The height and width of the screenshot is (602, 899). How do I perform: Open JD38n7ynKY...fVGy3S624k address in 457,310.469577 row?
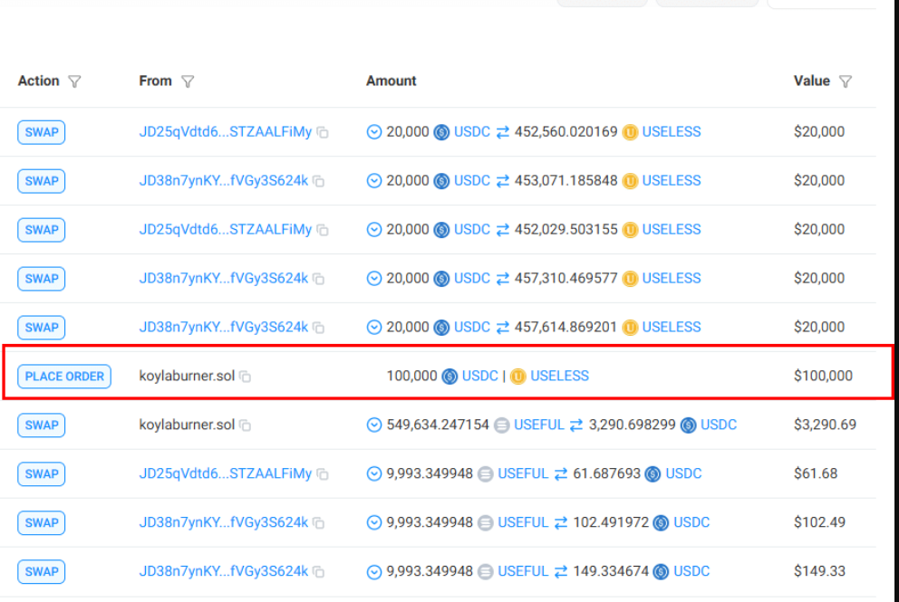pyautogui.click(x=224, y=278)
